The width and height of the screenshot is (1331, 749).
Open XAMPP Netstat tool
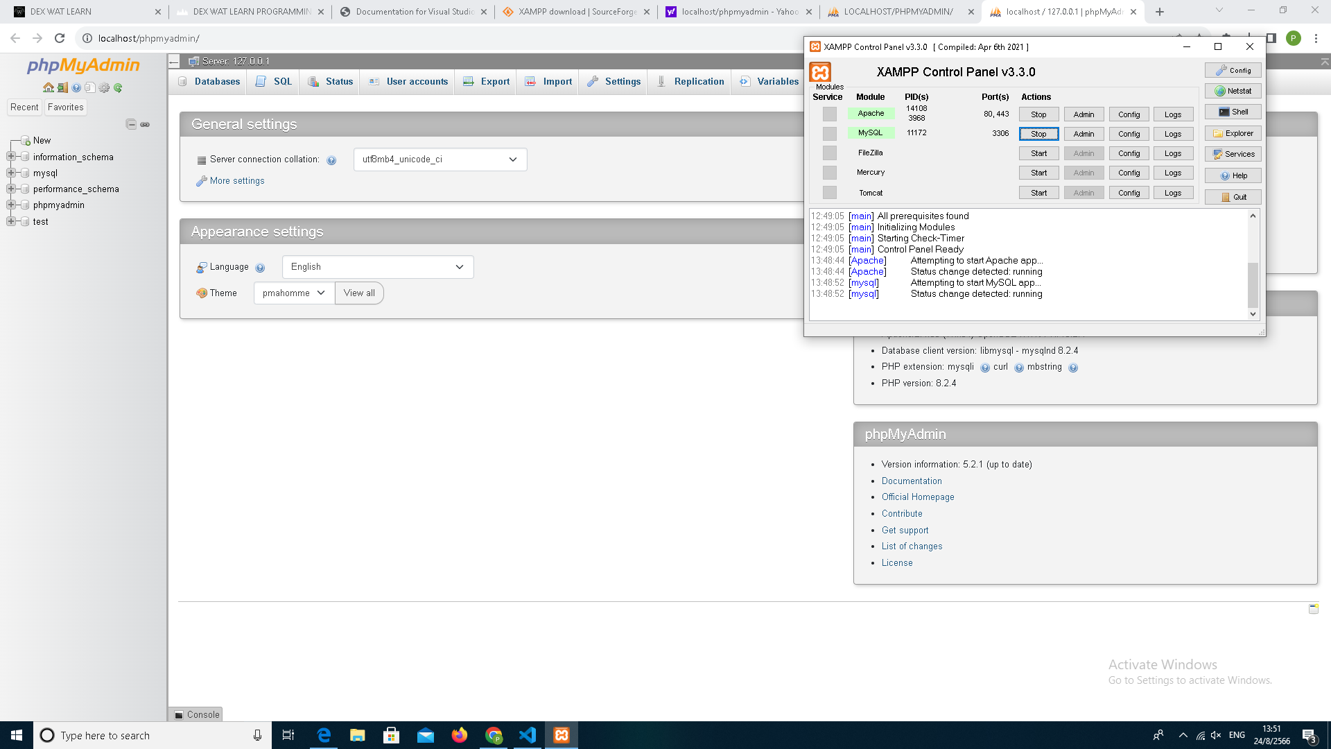pos(1233,91)
